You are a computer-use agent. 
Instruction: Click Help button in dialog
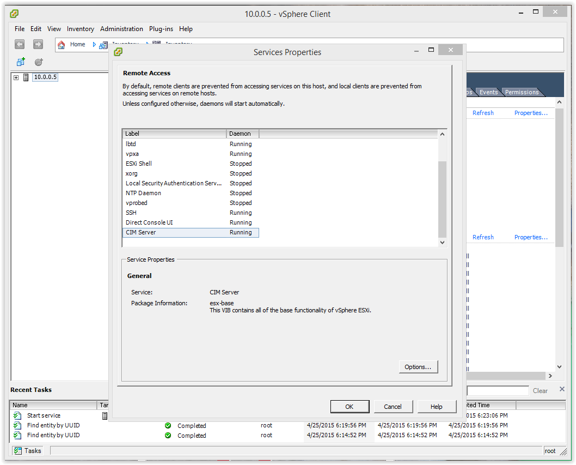[x=437, y=407]
